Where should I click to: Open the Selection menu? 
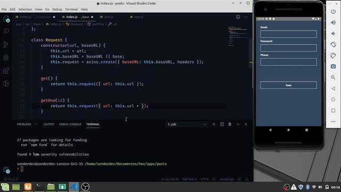pos(25,10)
